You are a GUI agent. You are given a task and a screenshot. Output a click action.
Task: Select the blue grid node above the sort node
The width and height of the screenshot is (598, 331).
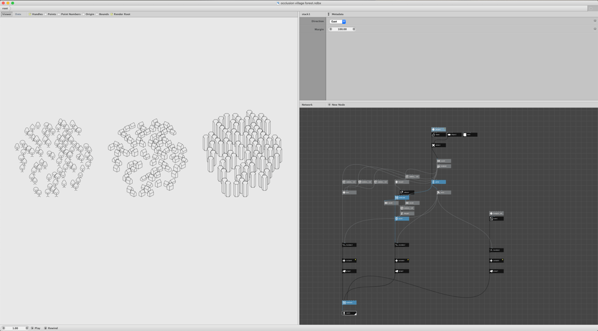[438, 182]
